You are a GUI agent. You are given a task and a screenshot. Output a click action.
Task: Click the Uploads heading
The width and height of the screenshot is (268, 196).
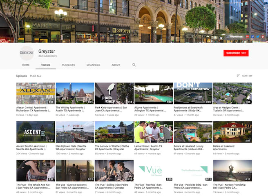[x=22, y=76]
